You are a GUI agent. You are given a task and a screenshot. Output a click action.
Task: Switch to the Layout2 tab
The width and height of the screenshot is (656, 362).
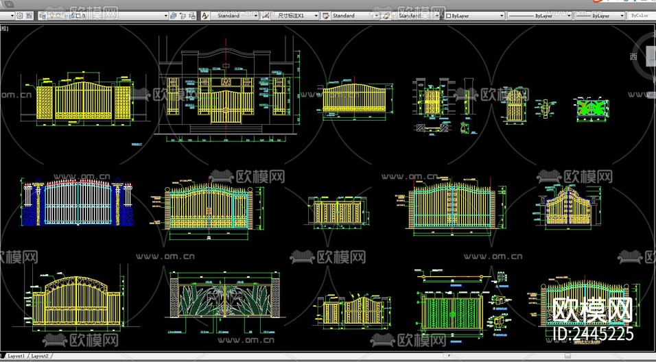(40, 356)
